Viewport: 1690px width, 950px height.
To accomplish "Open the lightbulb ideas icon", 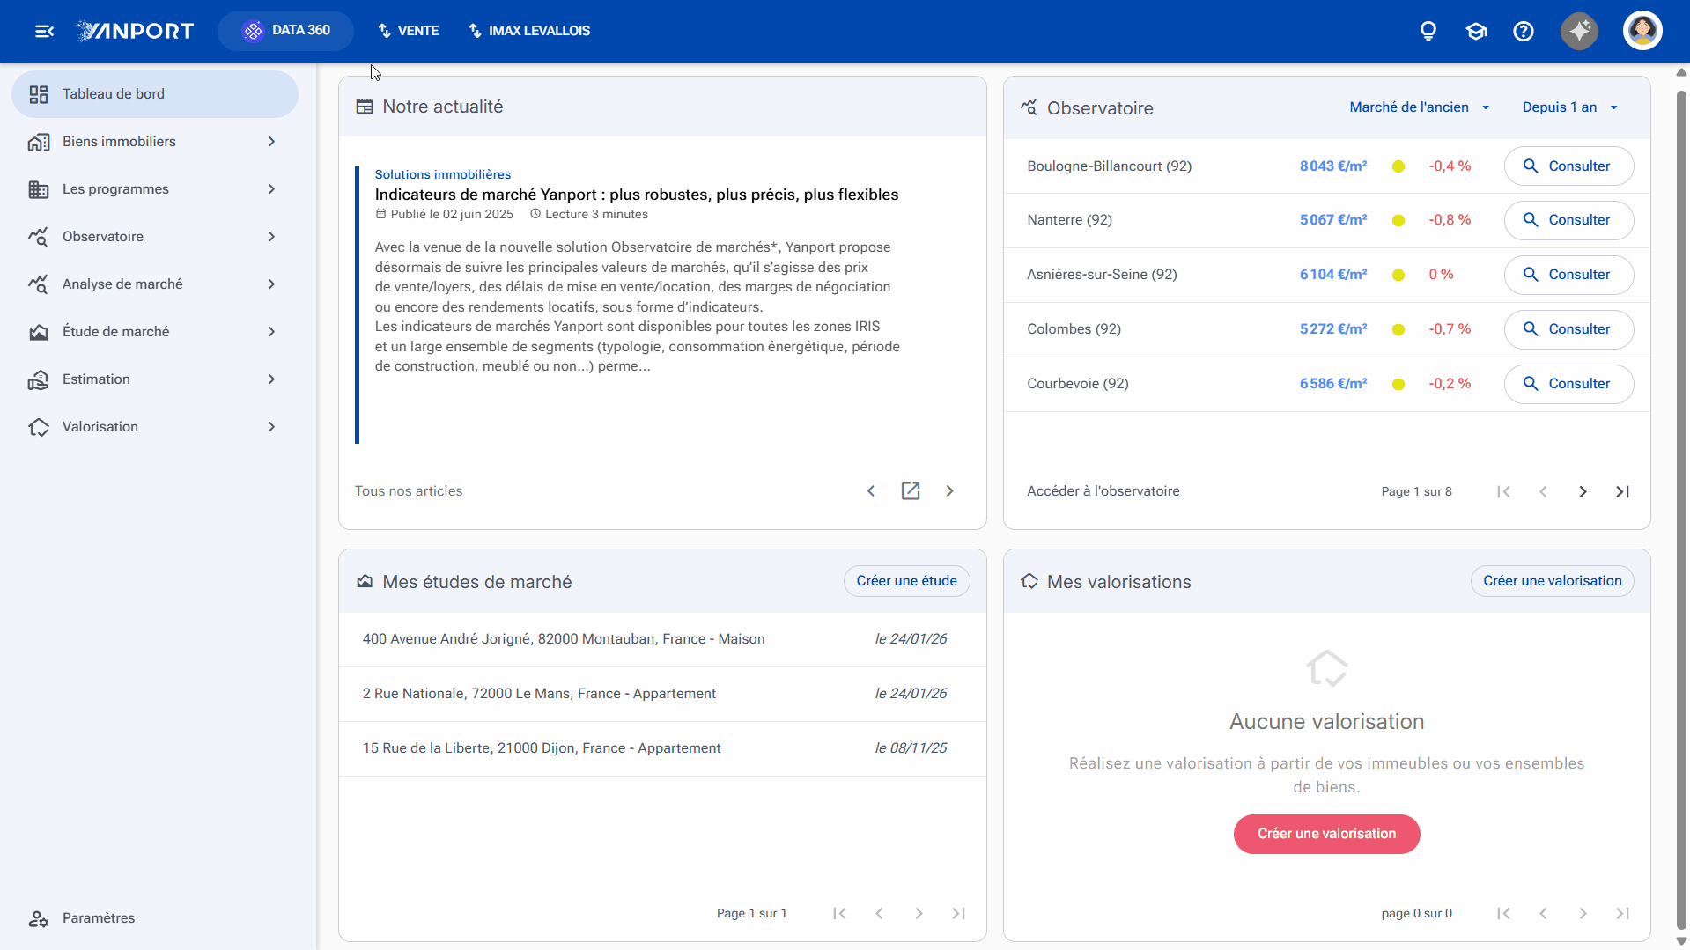I will click(x=1428, y=32).
